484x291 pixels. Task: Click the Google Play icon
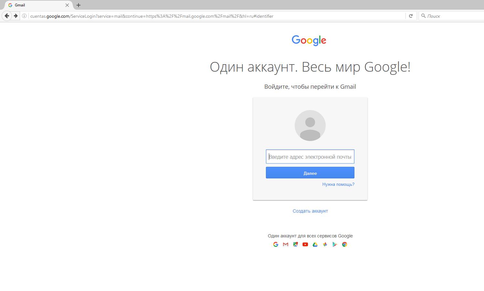(335, 245)
